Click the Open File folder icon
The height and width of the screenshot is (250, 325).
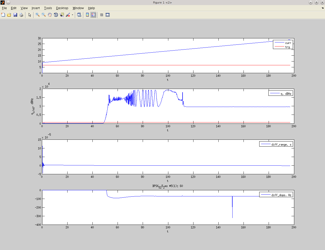point(9,15)
